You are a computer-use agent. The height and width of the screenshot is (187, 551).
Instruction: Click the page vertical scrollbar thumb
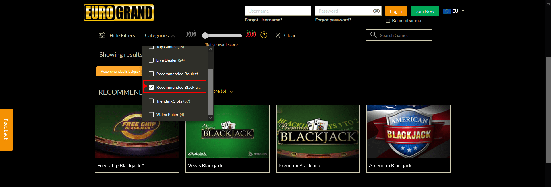click(x=548, y=110)
